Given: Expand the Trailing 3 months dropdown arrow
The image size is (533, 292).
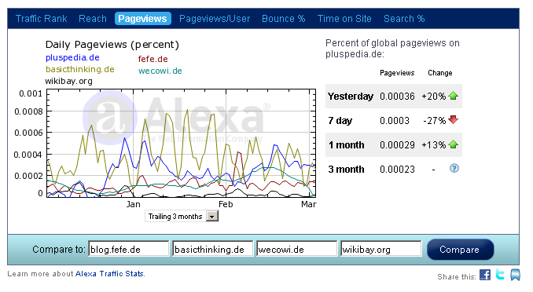Looking at the screenshot, I should (x=212, y=217).
